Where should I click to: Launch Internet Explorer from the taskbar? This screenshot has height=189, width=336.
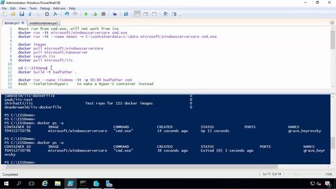pyautogui.click(x=45, y=184)
